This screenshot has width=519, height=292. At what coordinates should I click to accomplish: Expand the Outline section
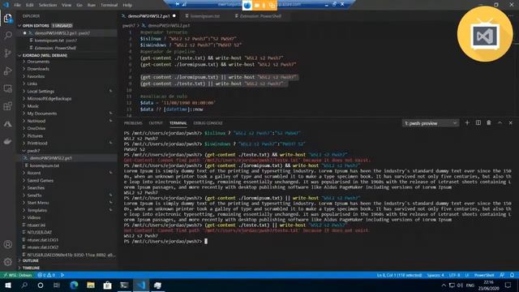tap(30, 260)
